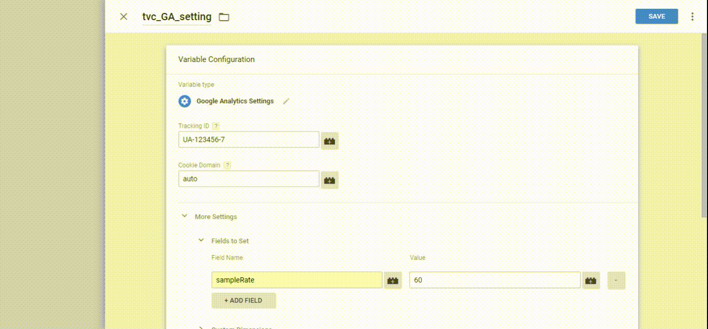Open three-dot more options menu

click(x=692, y=17)
